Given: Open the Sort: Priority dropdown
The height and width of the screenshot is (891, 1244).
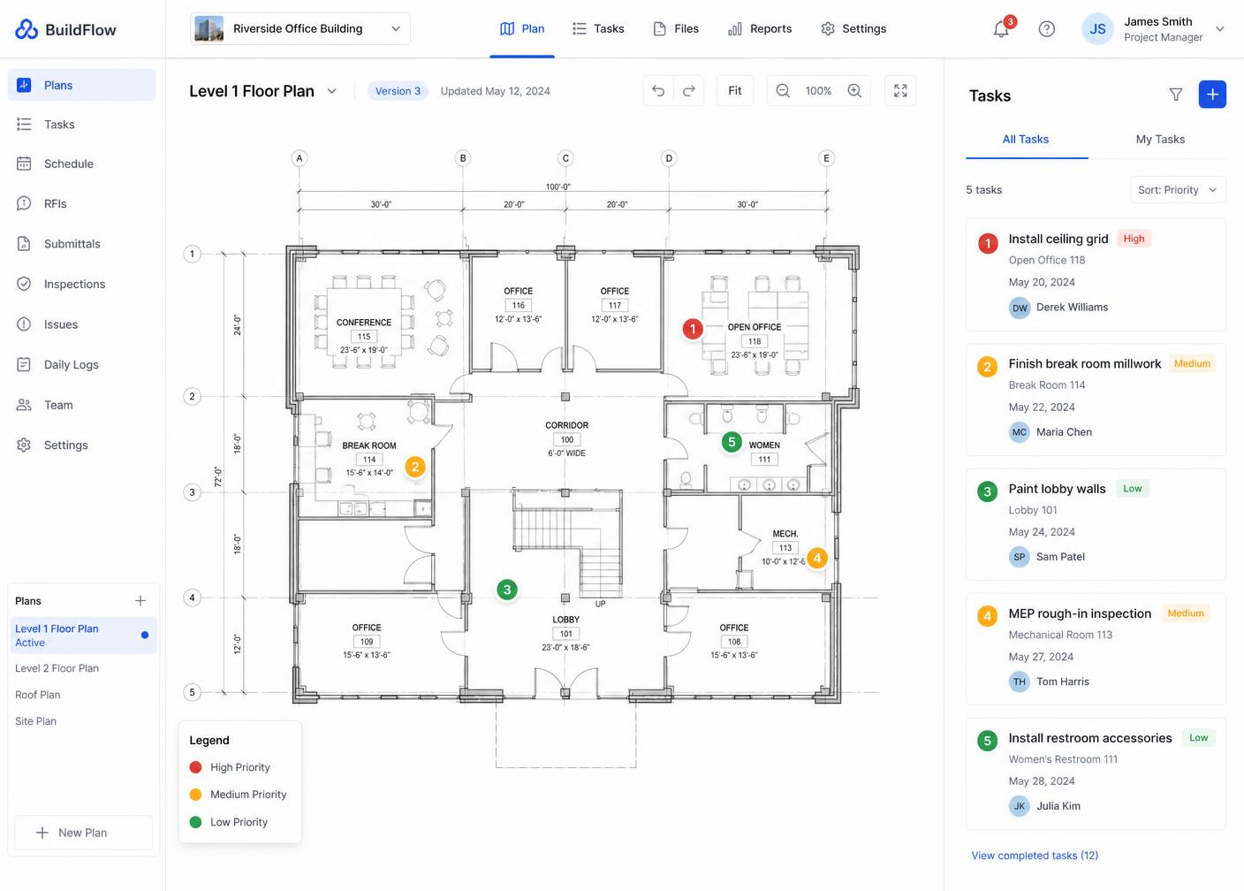Looking at the screenshot, I should [1178, 190].
